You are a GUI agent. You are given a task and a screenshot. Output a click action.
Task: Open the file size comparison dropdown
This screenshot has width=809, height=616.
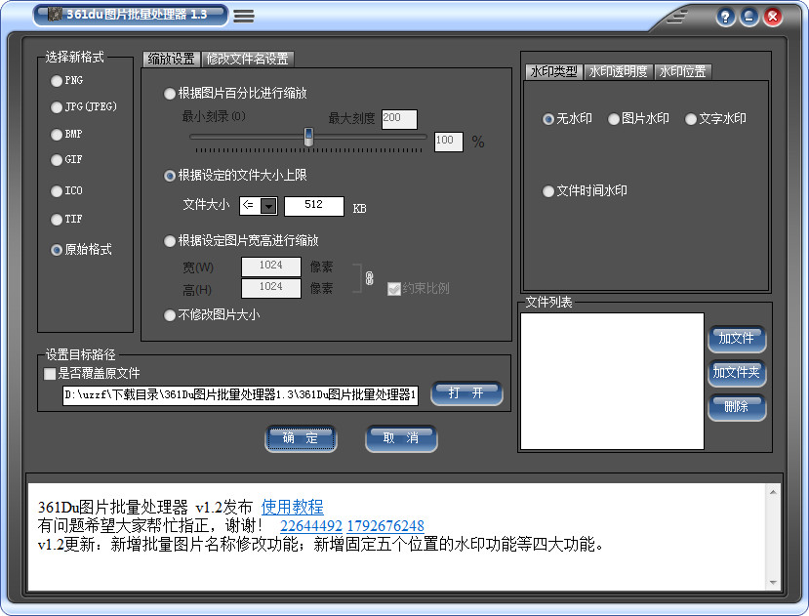click(x=267, y=206)
